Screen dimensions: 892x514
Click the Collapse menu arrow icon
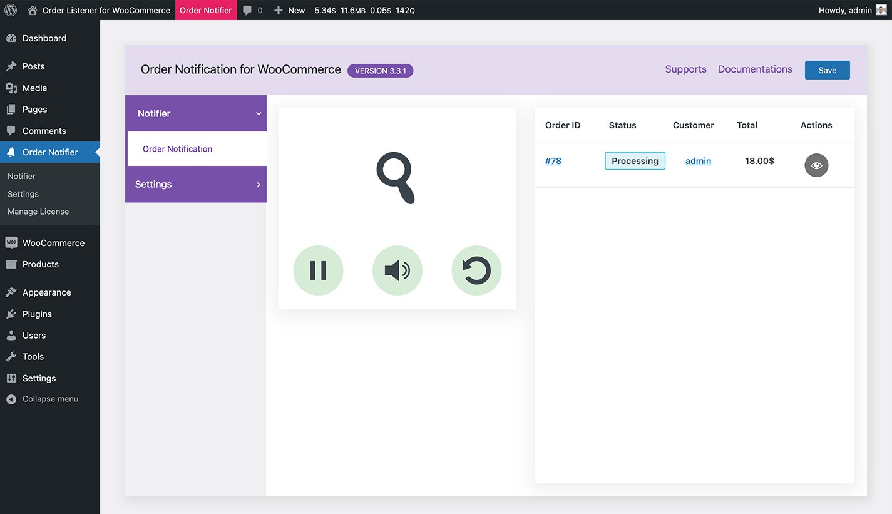click(x=11, y=399)
